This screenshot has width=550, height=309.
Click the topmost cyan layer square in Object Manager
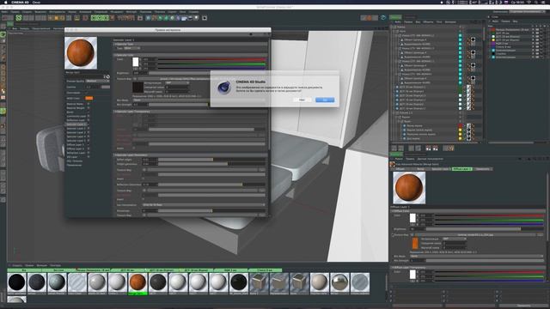461,36
